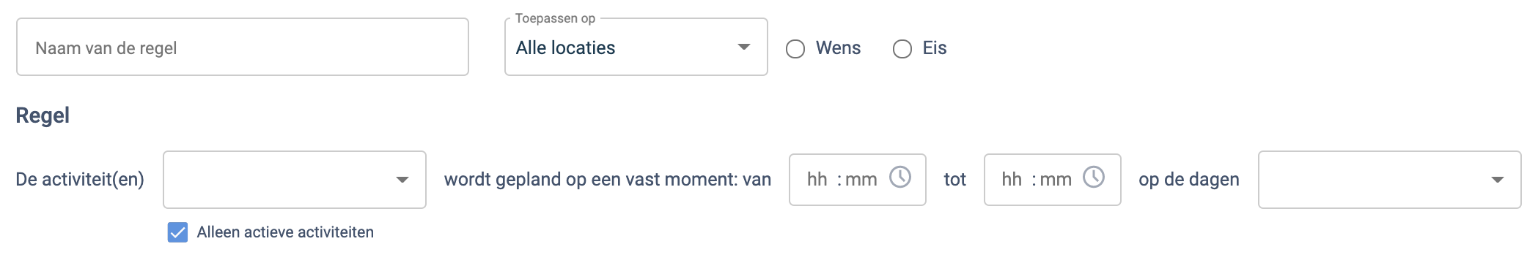Click the activiteit(en) dropdown arrow icon
Screen dimensions: 1538x263
click(402, 180)
